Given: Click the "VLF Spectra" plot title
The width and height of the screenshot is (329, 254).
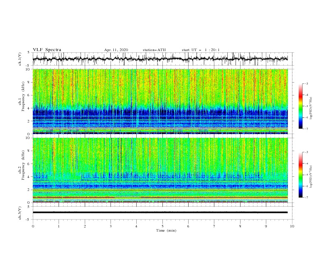Looking at the screenshot, I should pyautogui.click(x=47, y=50).
